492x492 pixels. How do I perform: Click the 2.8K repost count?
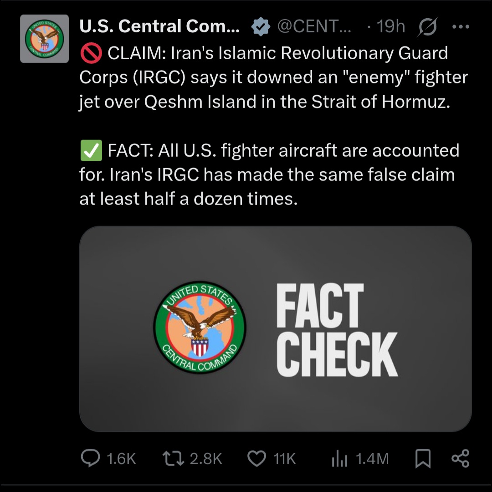[x=206, y=459]
